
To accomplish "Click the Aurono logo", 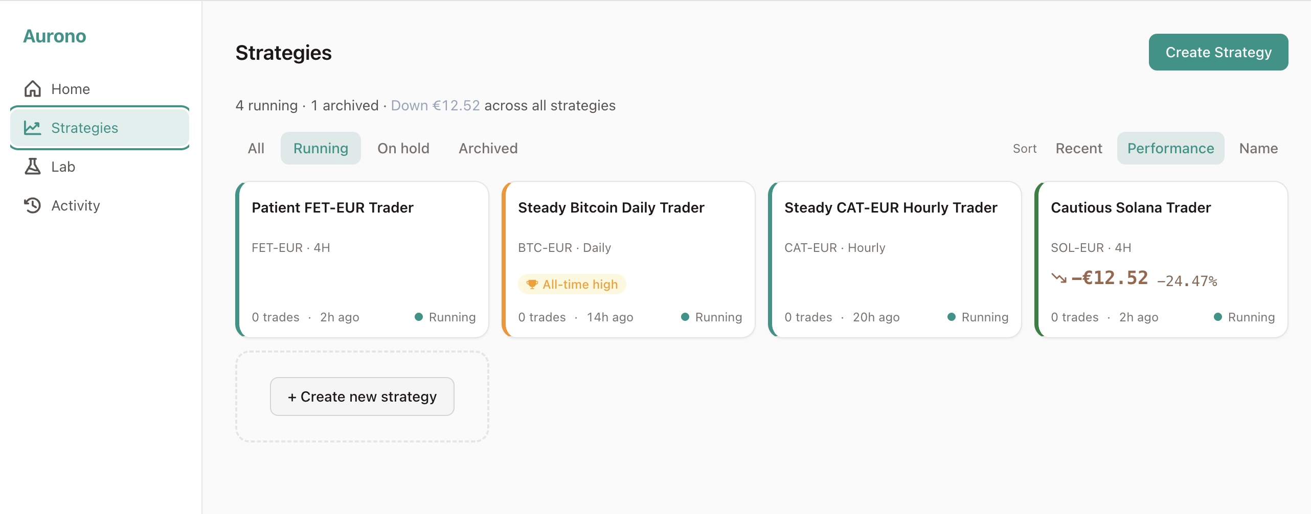I will 54,36.
